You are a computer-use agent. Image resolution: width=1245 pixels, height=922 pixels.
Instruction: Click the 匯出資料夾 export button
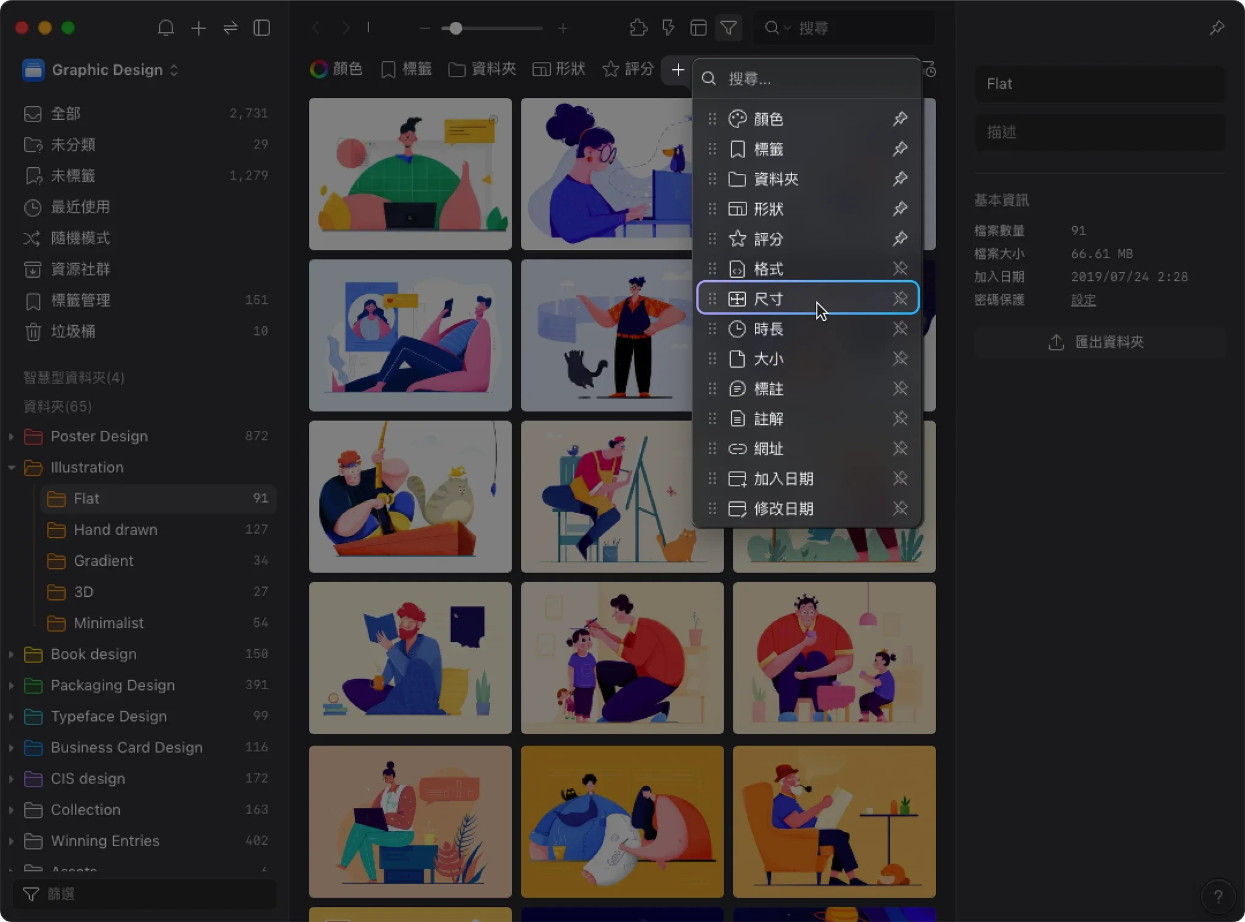[x=1100, y=342]
